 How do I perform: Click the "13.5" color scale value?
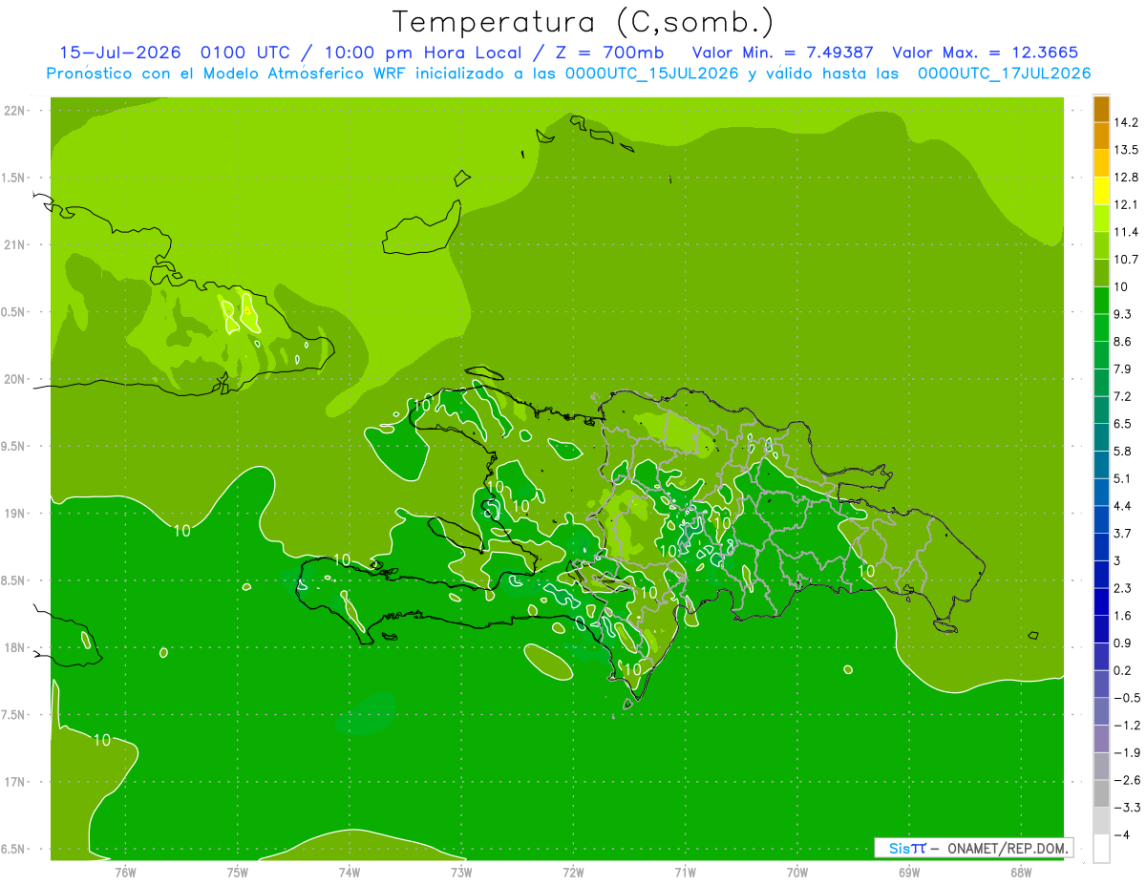click(x=1126, y=150)
